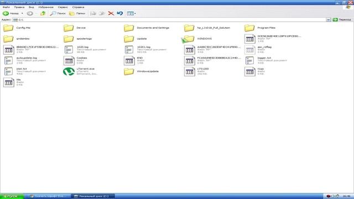
Task: Select the autoupdate.log file
Action: click(x=25, y=60)
